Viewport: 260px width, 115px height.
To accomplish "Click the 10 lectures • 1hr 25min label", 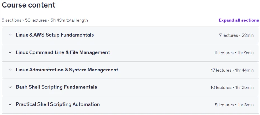I will 232,87.
